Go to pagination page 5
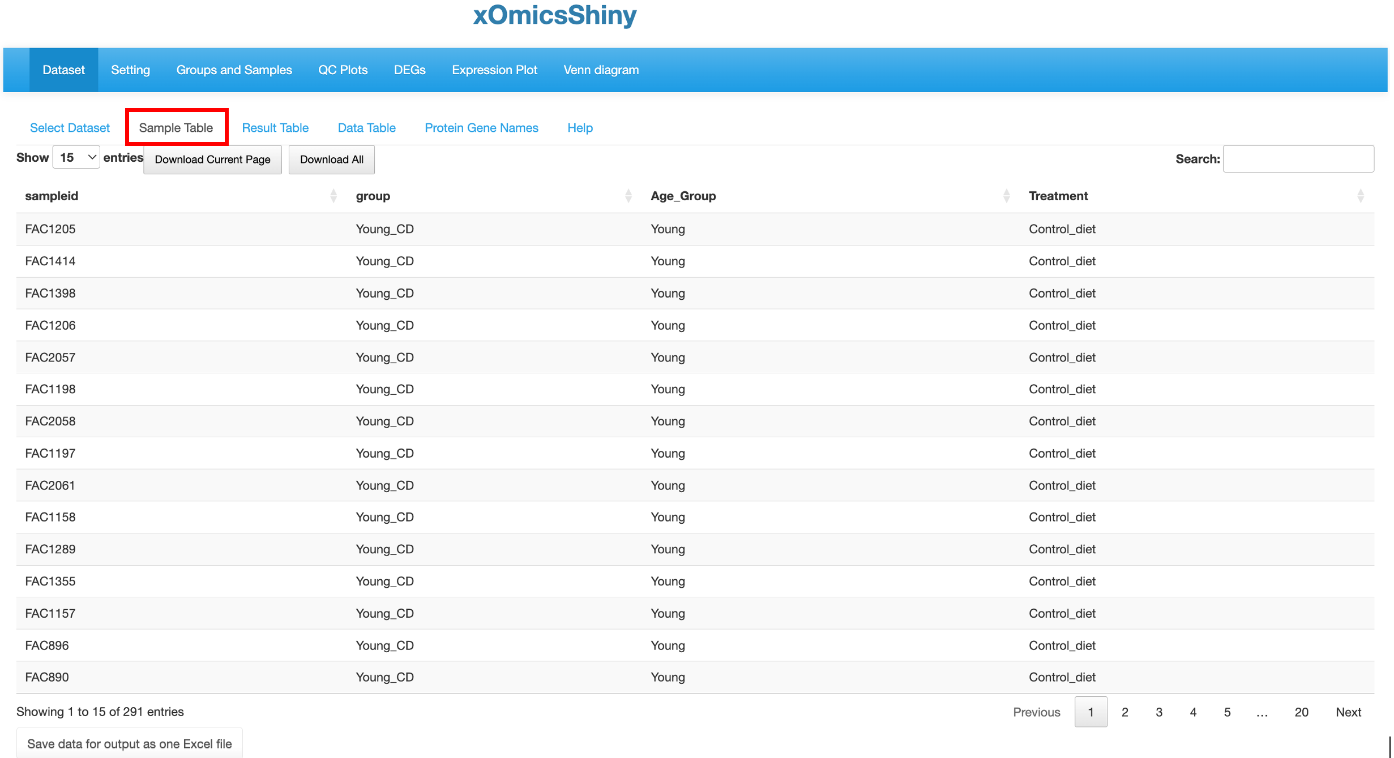Screen dimensions: 1394x758 click(x=1227, y=712)
